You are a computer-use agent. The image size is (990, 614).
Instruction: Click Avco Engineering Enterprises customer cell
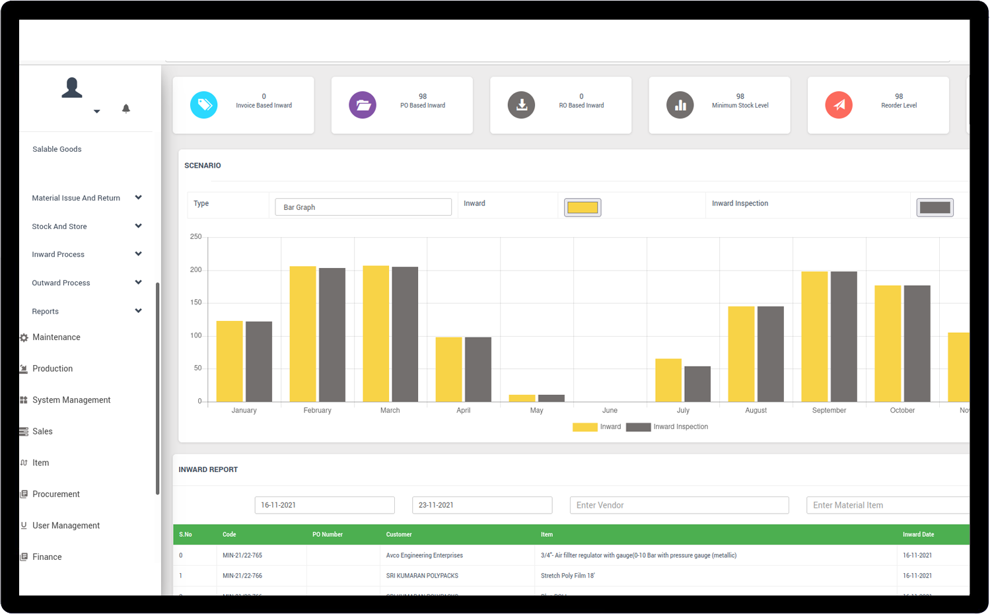coord(425,556)
